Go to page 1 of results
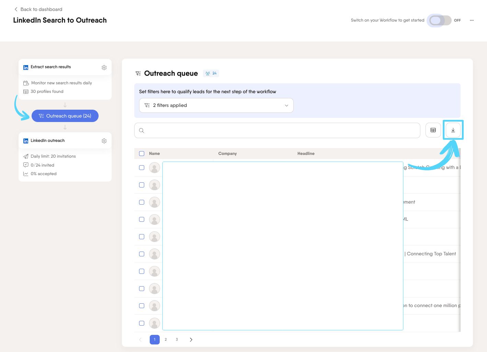 point(155,339)
